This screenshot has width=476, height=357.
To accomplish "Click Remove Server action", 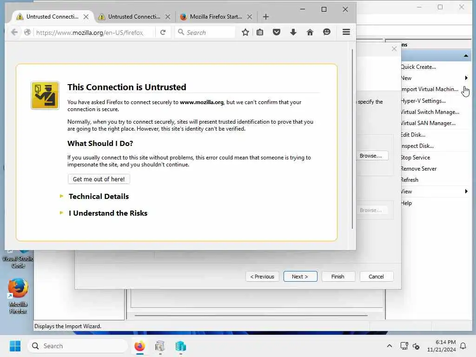I will [x=419, y=169].
